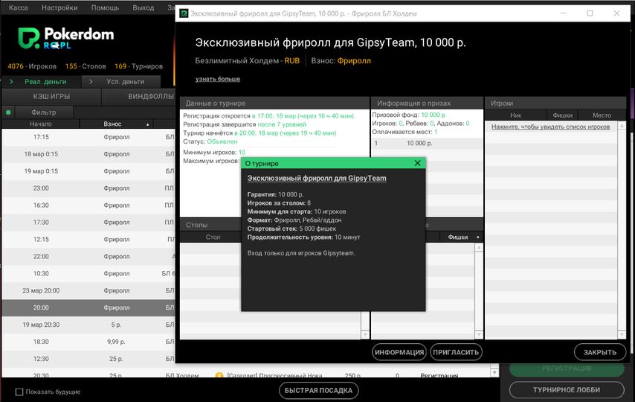This screenshot has height=402, width=635.
Task: Sort by Взнос column arrow
Action: click(147, 124)
